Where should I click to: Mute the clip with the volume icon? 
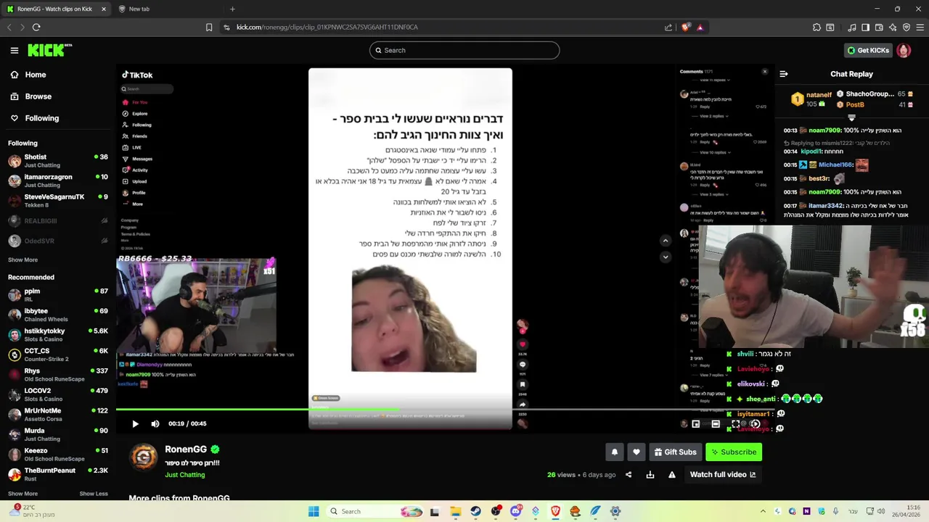tap(155, 423)
